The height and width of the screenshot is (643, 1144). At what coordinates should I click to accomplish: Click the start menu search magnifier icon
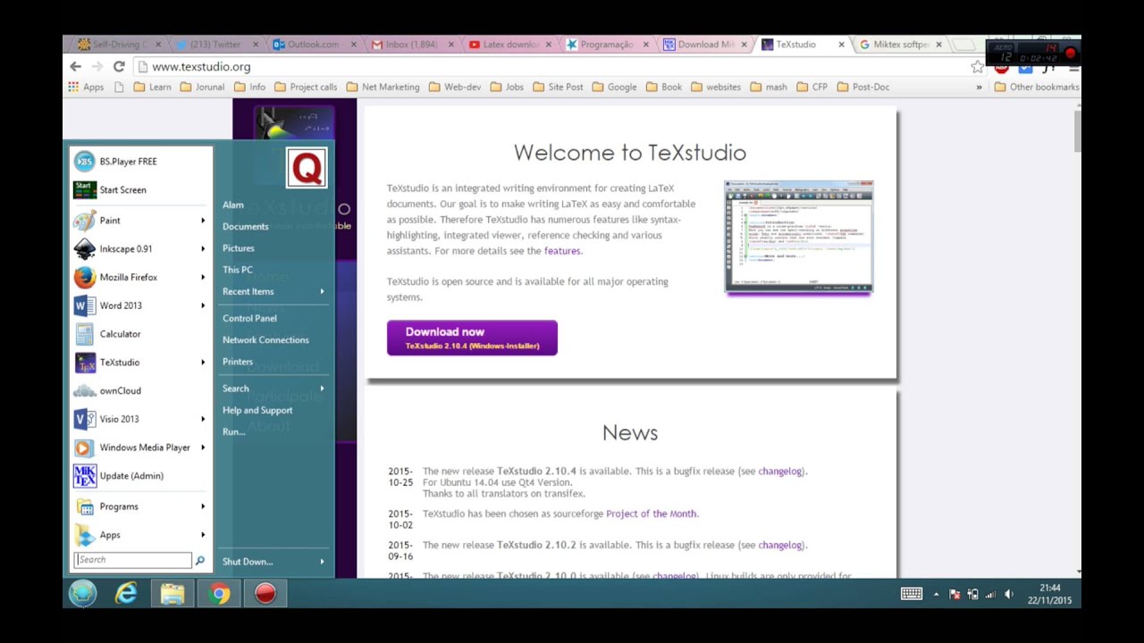[x=200, y=560]
